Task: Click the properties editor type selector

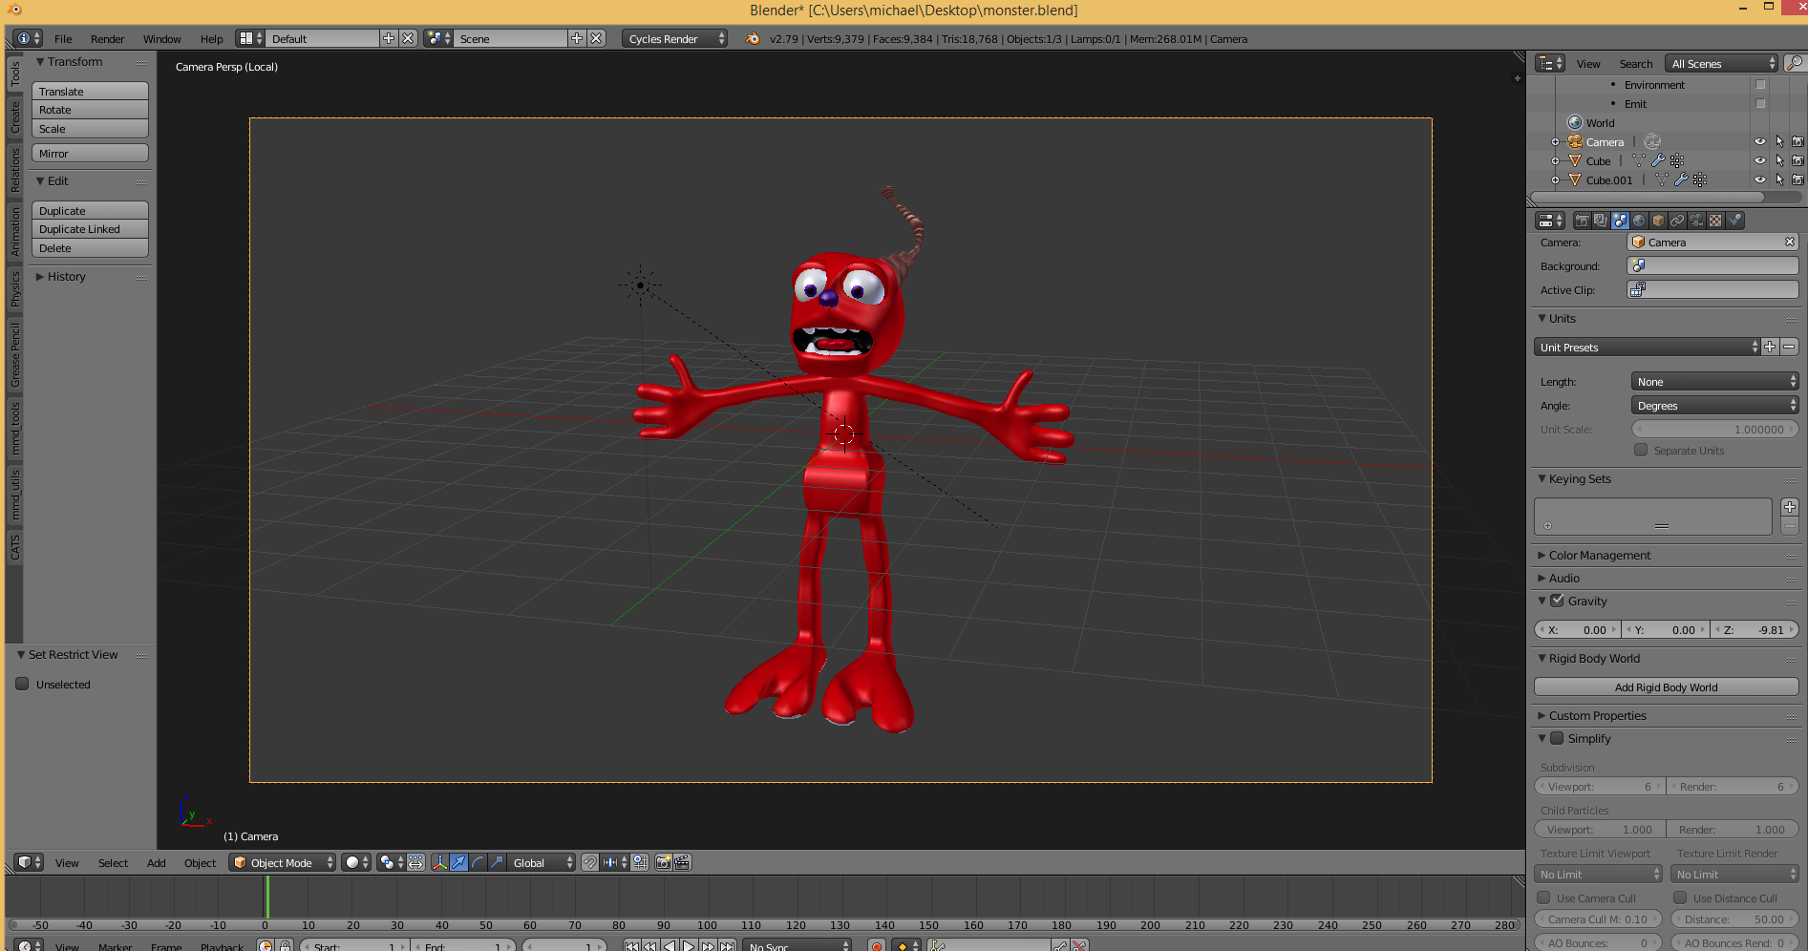Action: click(x=1549, y=221)
